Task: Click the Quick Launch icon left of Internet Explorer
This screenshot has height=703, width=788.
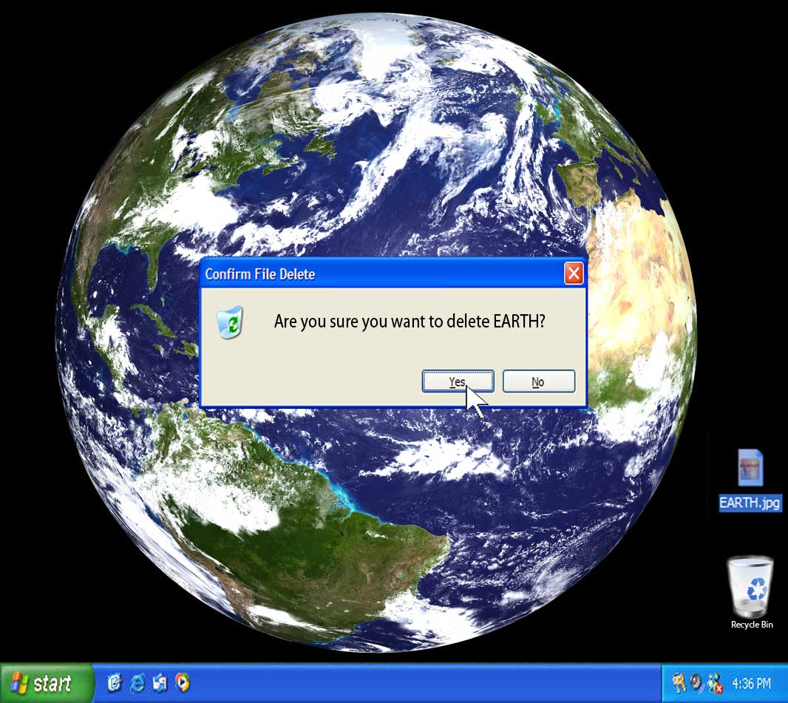Action: [x=115, y=683]
